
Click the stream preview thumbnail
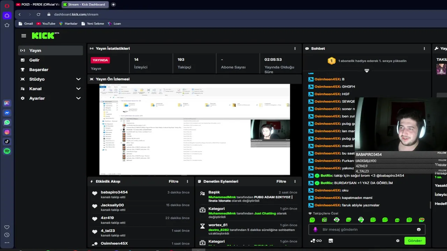[x=195, y=129]
